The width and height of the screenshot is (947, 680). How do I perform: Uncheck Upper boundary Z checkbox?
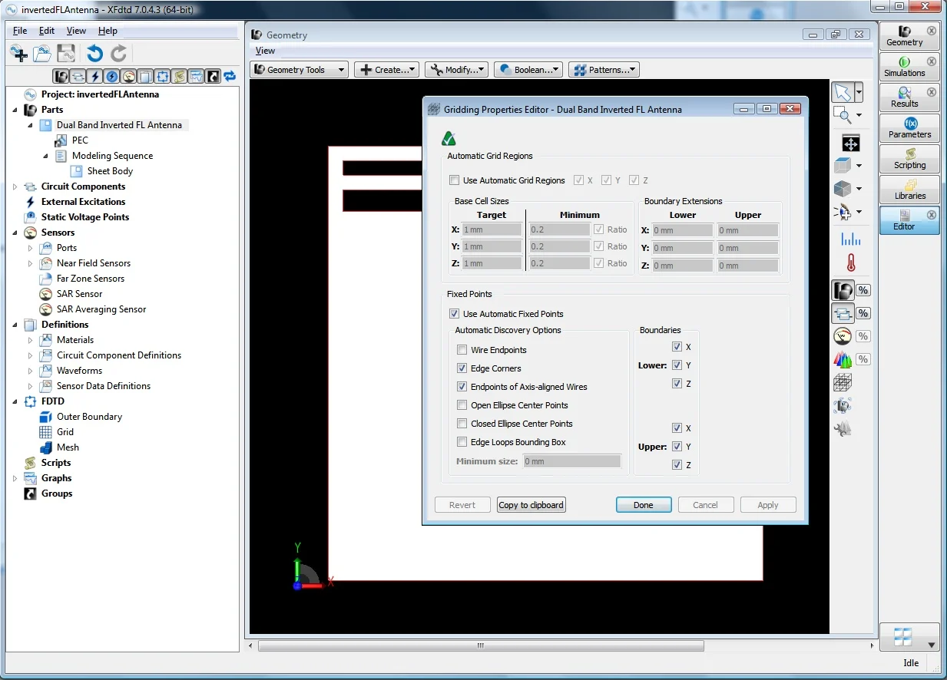coord(677,465)
